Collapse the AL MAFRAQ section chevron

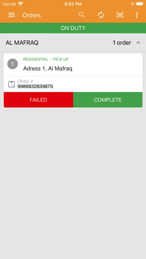tap(138, 43)
